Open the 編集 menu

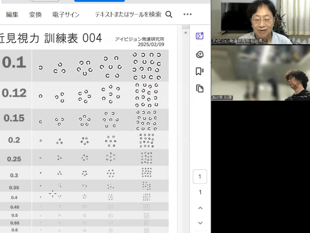pos(12,14)
